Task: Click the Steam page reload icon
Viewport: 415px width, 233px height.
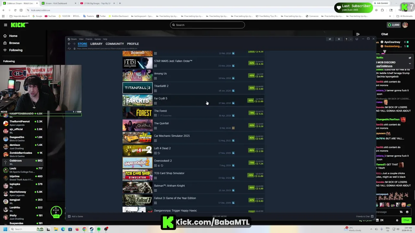Action: tap(69, 49)
